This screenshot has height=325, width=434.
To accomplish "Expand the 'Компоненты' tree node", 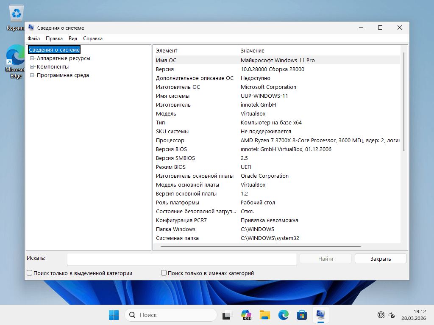I will coord(32,66).
